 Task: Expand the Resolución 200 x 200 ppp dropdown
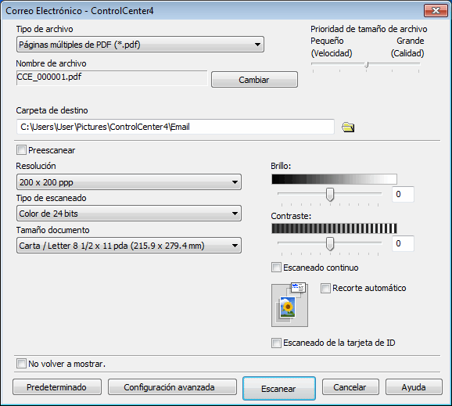129,182
